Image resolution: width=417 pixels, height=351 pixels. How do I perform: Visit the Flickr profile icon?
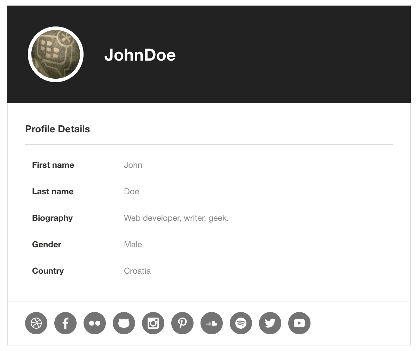pyautogui.click(x=95, y=323)
